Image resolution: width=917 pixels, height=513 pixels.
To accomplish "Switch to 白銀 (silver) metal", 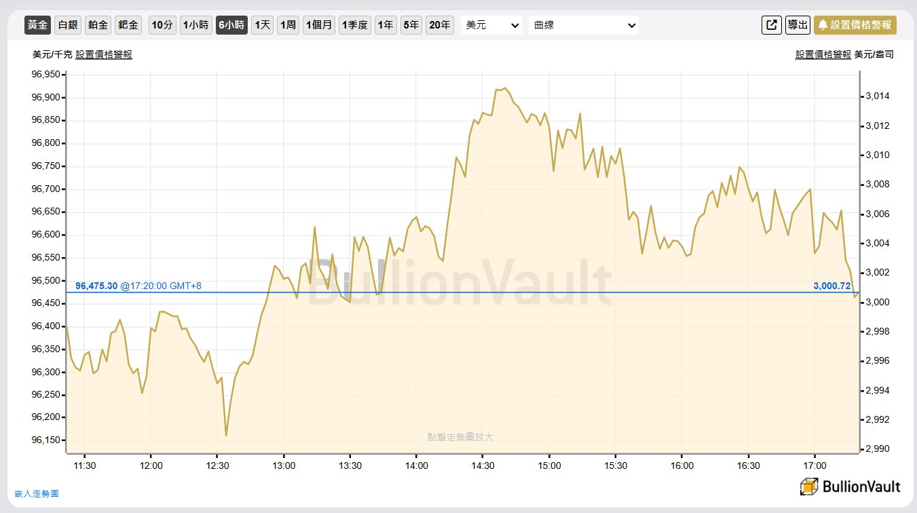I will click(68, 25).
